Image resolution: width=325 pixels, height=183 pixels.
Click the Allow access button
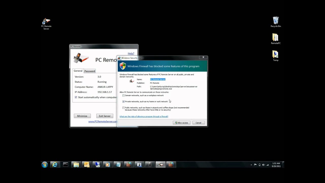[182, 123]
